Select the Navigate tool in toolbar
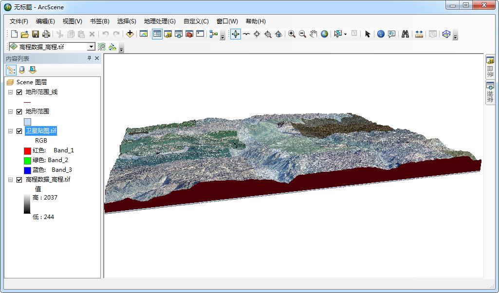Image resolution: width=499 pixels, height=293 pixels. tap(236, 34)
